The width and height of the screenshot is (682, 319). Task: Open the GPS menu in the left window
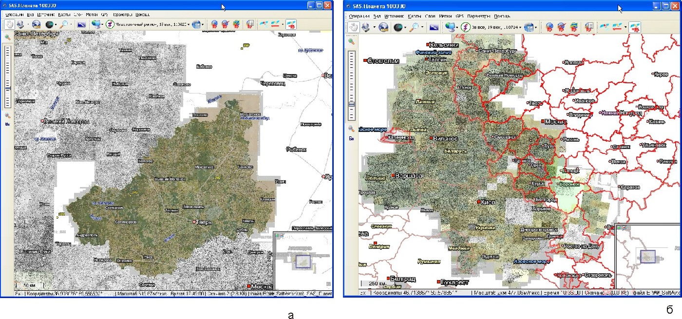coord(104,15)
